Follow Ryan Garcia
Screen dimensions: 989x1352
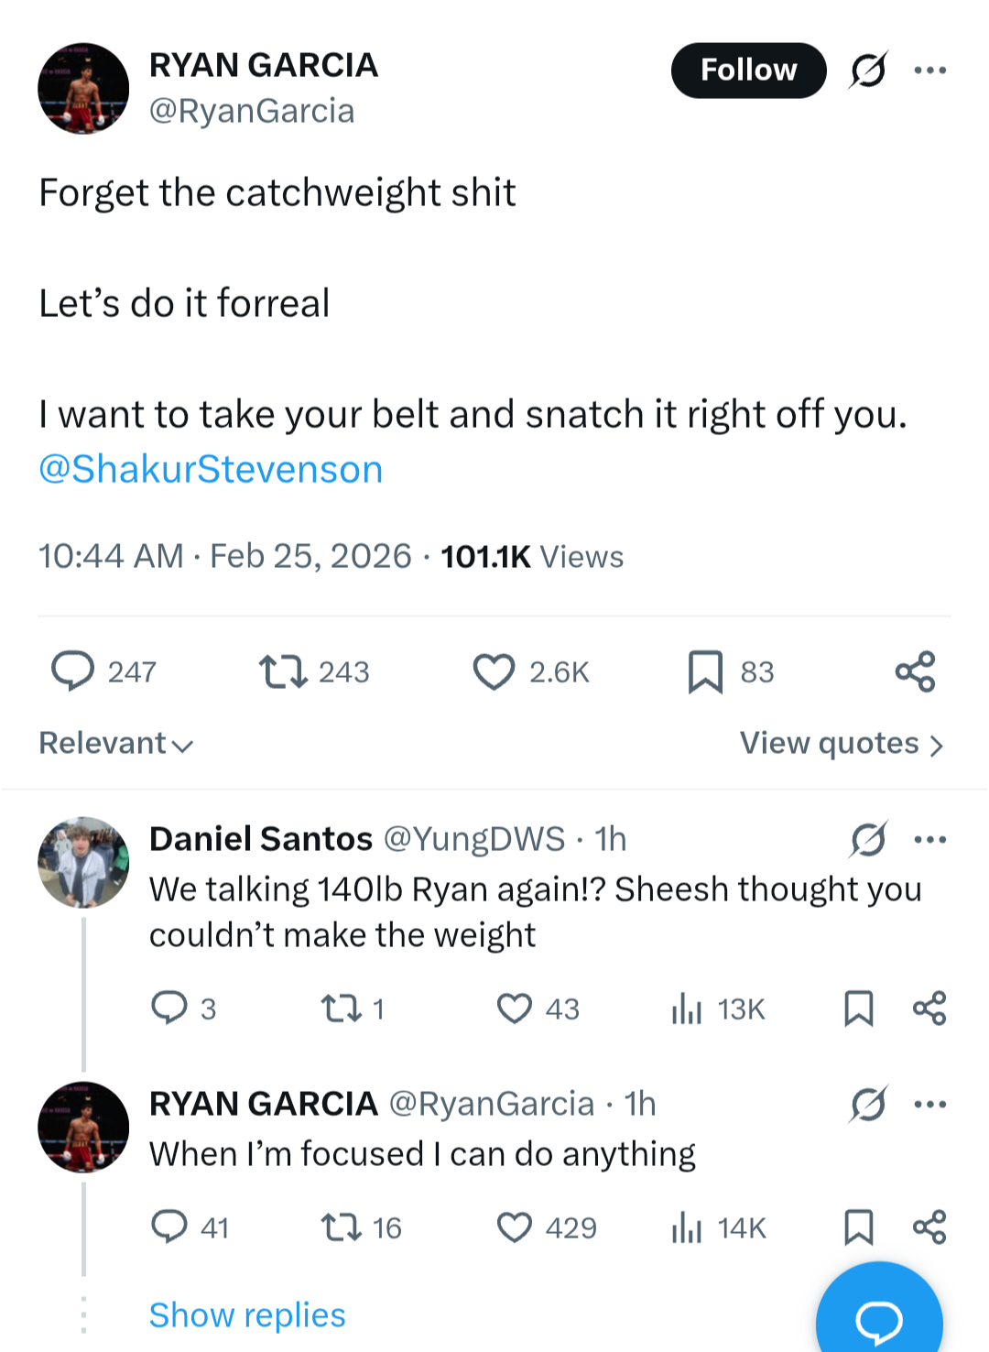[748, 71]
